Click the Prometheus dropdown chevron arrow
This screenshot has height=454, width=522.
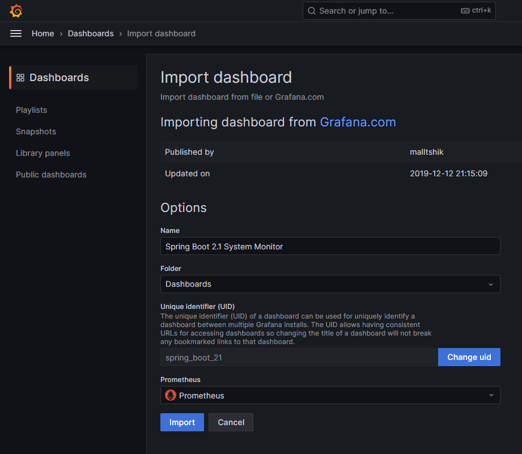491,395
